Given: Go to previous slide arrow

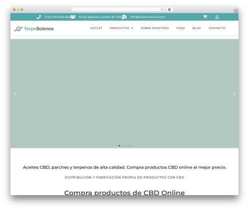Looking at the screenshot, I should tap(15, 94).
